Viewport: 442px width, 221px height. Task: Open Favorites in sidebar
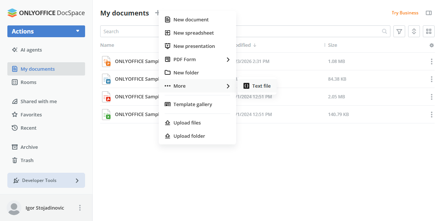pyautogui.click(x=46, y=115)
